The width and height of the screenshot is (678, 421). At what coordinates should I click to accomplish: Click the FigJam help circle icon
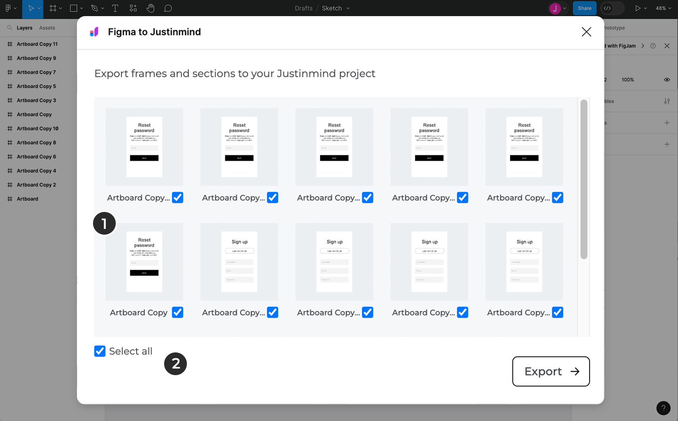click(x=653, y=46)
